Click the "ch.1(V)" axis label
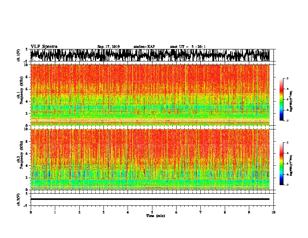 click(19, 55)
